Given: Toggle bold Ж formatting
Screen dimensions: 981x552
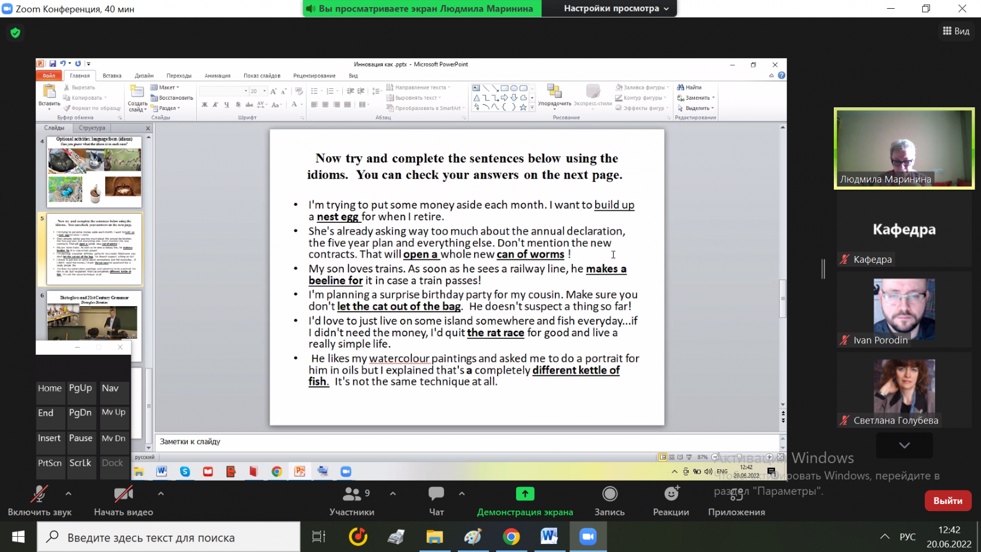Looking at the screenshot, I should (204, 105).
